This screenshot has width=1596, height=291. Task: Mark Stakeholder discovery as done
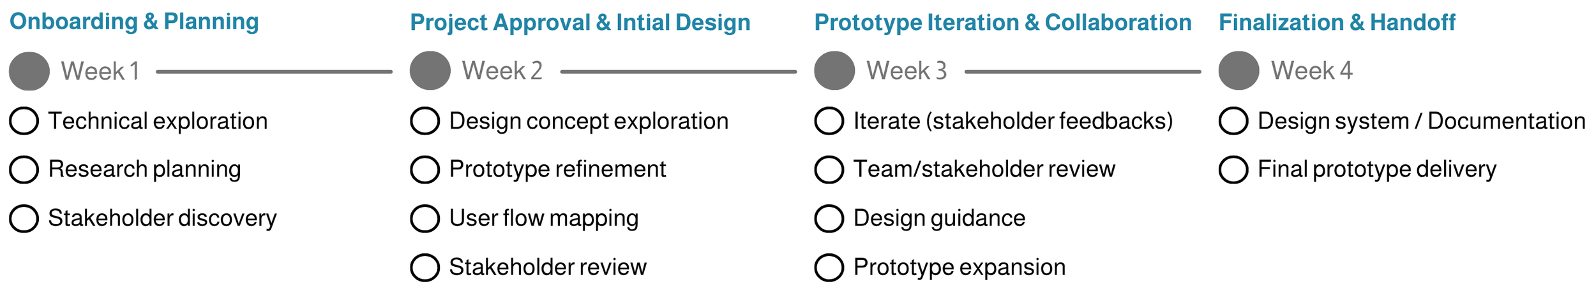[x=24, y=218]
